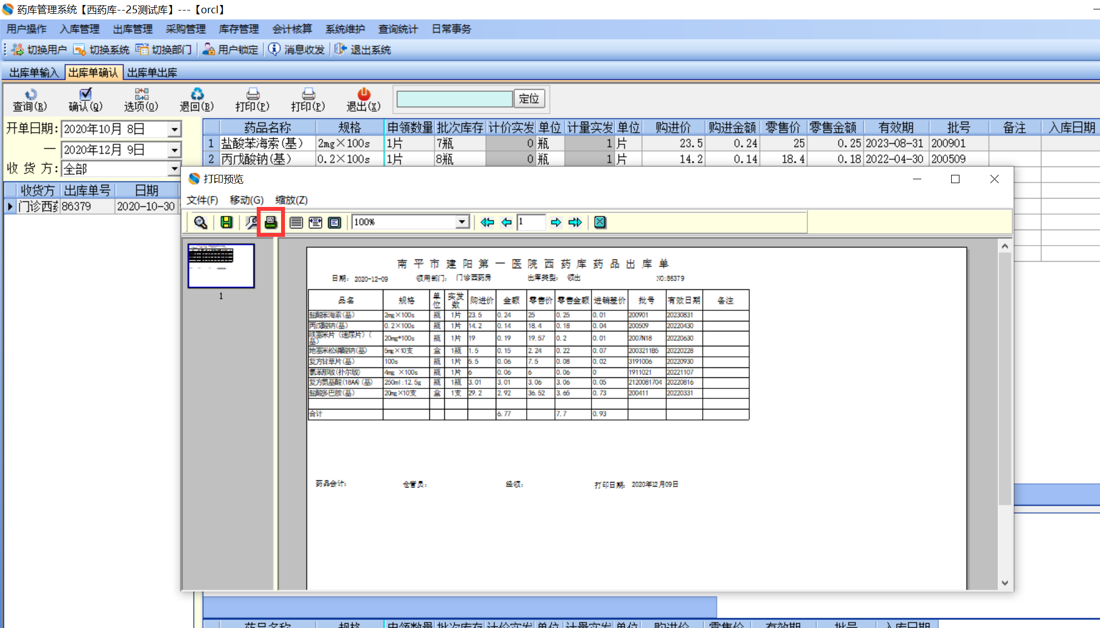1100x628 pixels.
Task: Select the page 1 thumbnail
Action: tap(221, 266)
